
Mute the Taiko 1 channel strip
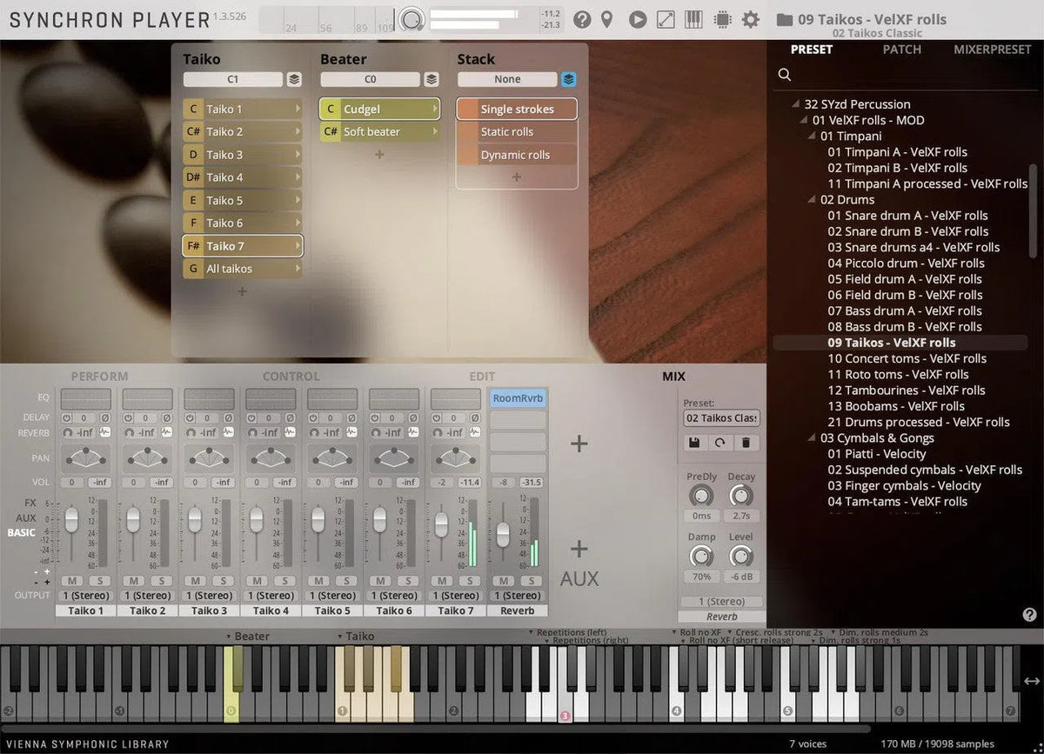coord(72,581)
